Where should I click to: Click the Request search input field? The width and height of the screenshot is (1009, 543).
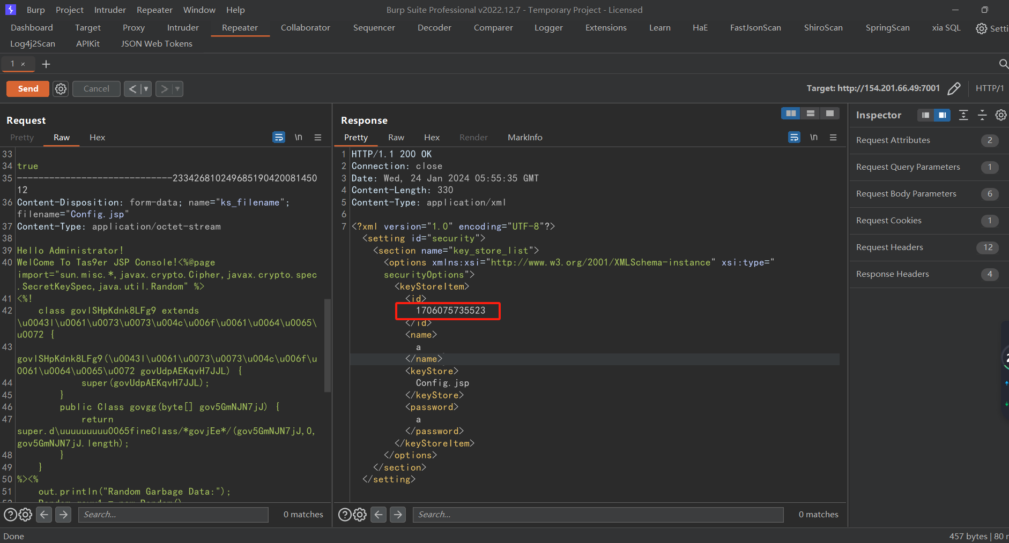(173, 515)
